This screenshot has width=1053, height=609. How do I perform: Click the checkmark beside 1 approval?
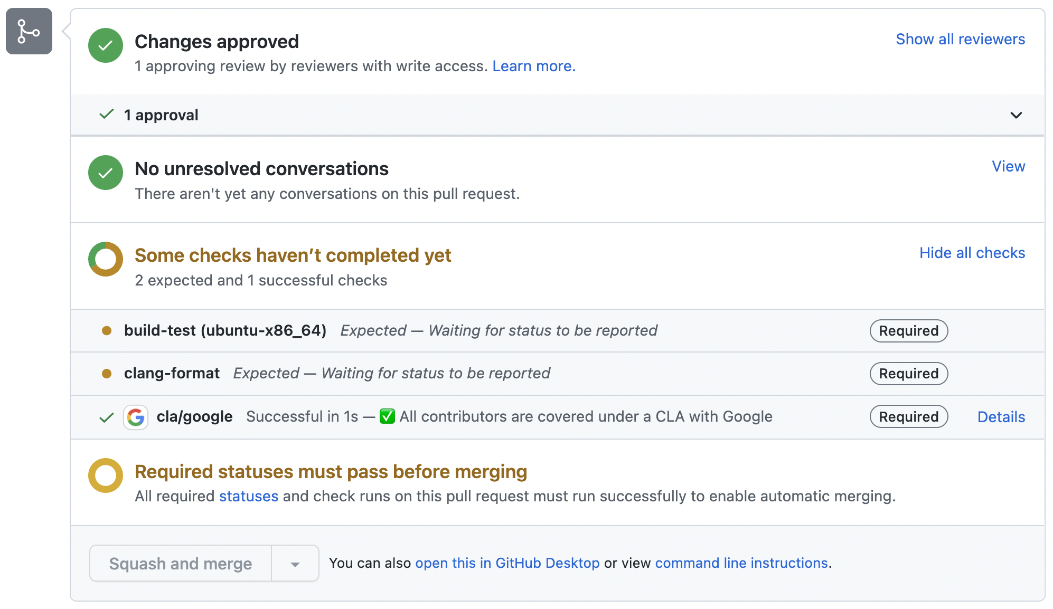106,114
